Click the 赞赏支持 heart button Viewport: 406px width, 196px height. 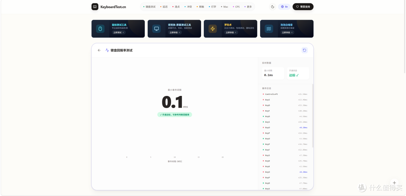pos(303,7)
